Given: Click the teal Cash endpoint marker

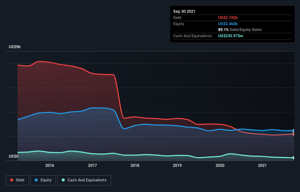Looking at the screenshot, I should [x=294, y=158].
